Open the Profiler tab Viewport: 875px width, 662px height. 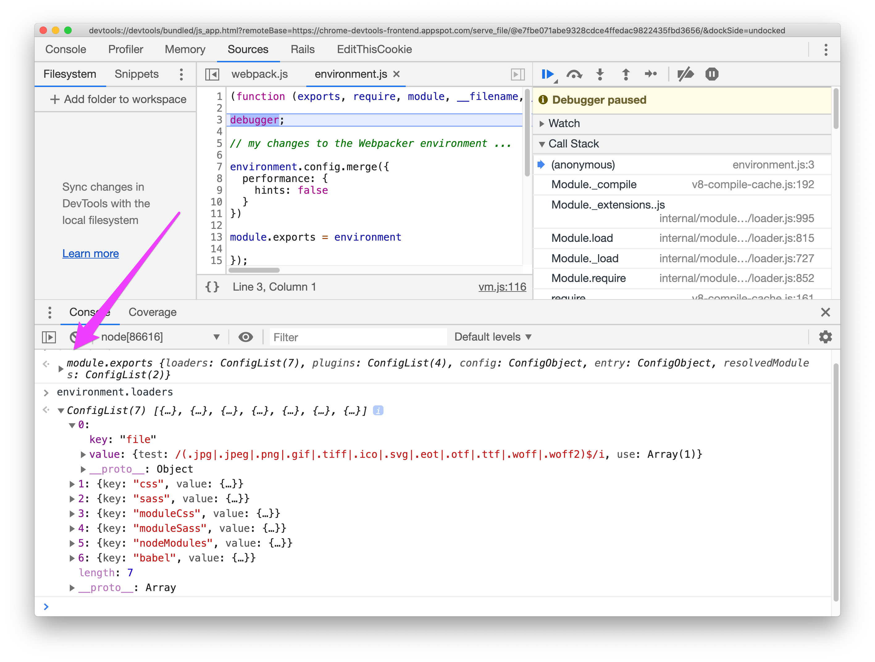[125, 49]
